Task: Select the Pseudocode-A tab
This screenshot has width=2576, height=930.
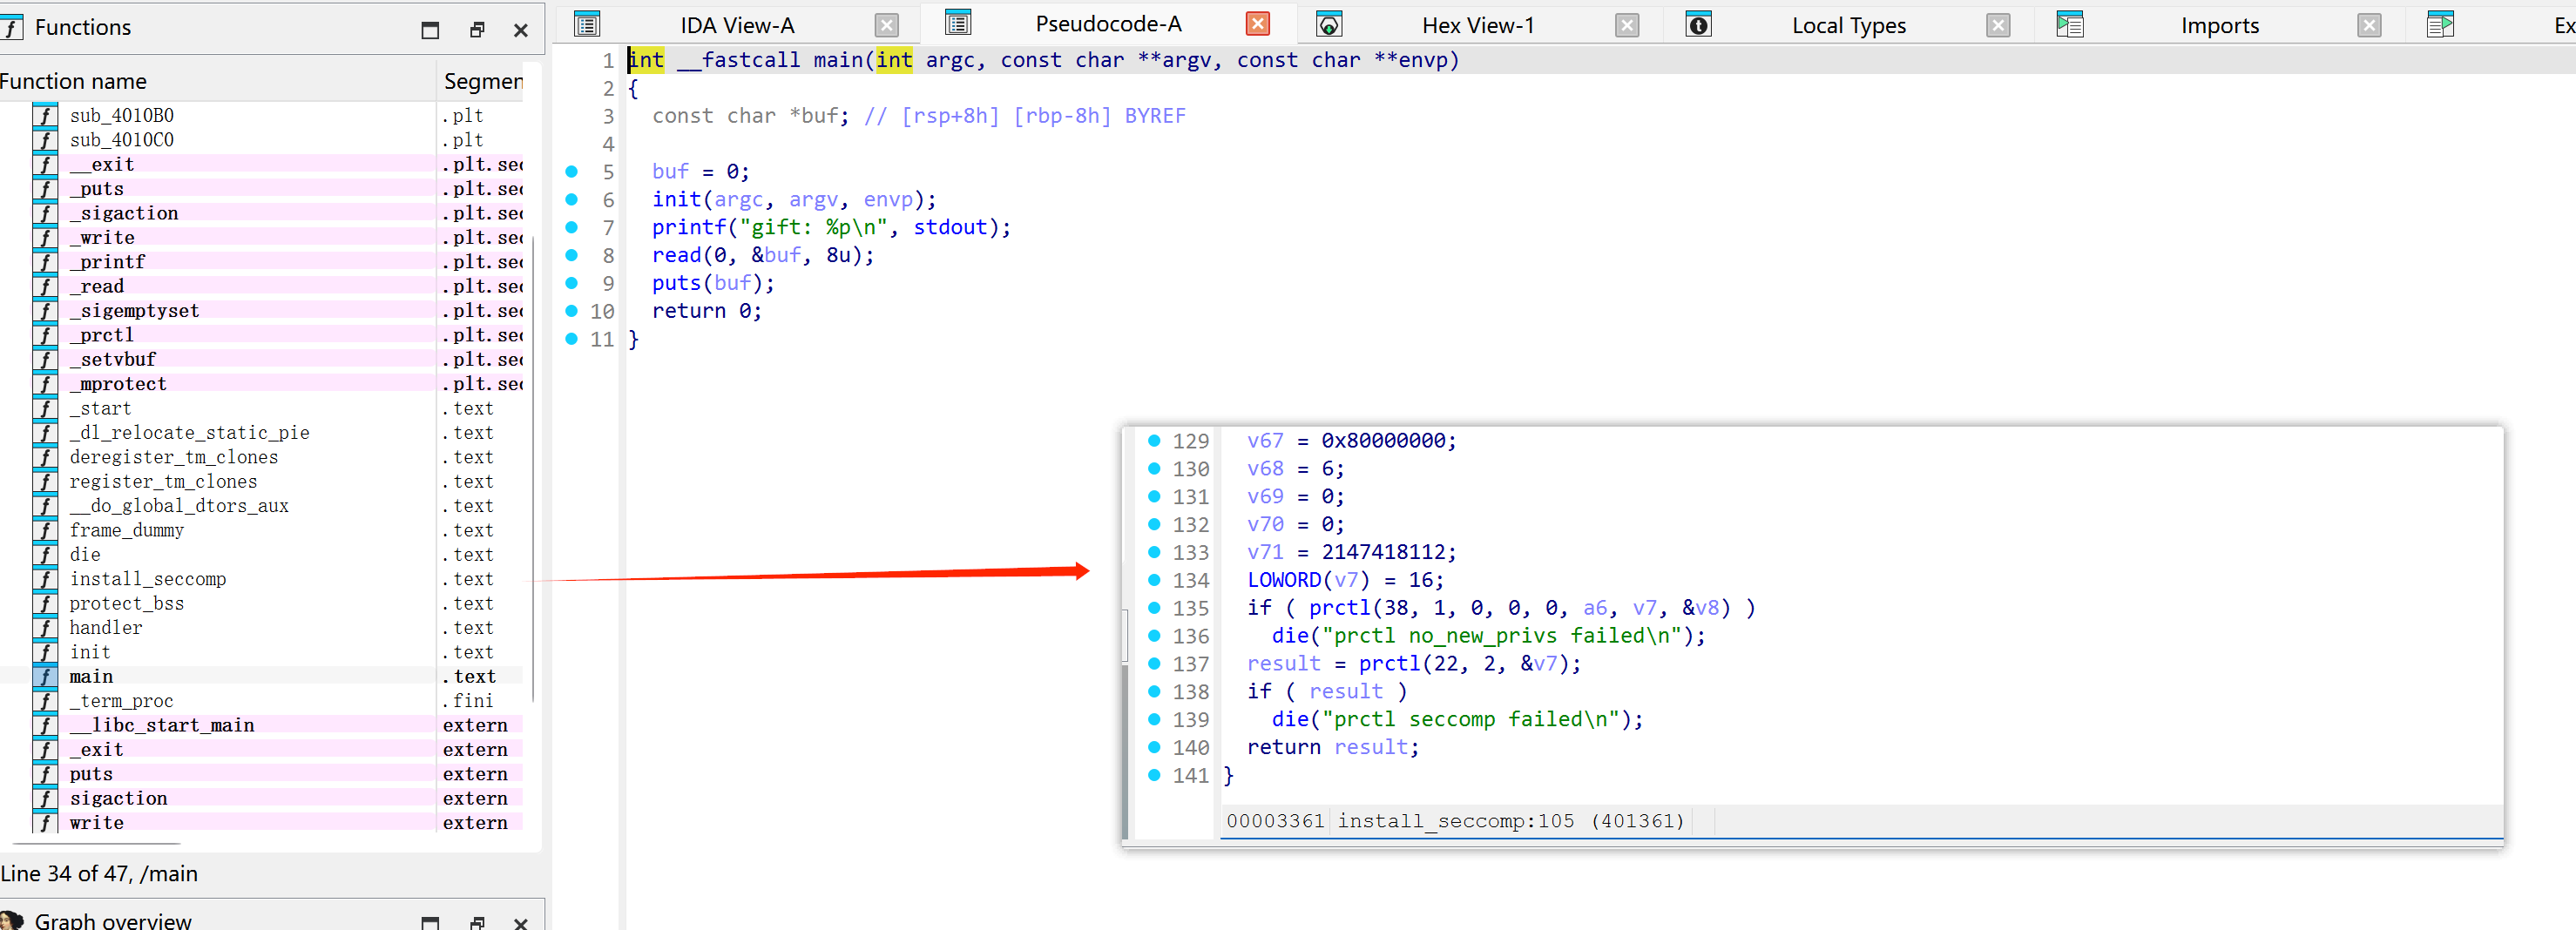Action: [1108, 24]
